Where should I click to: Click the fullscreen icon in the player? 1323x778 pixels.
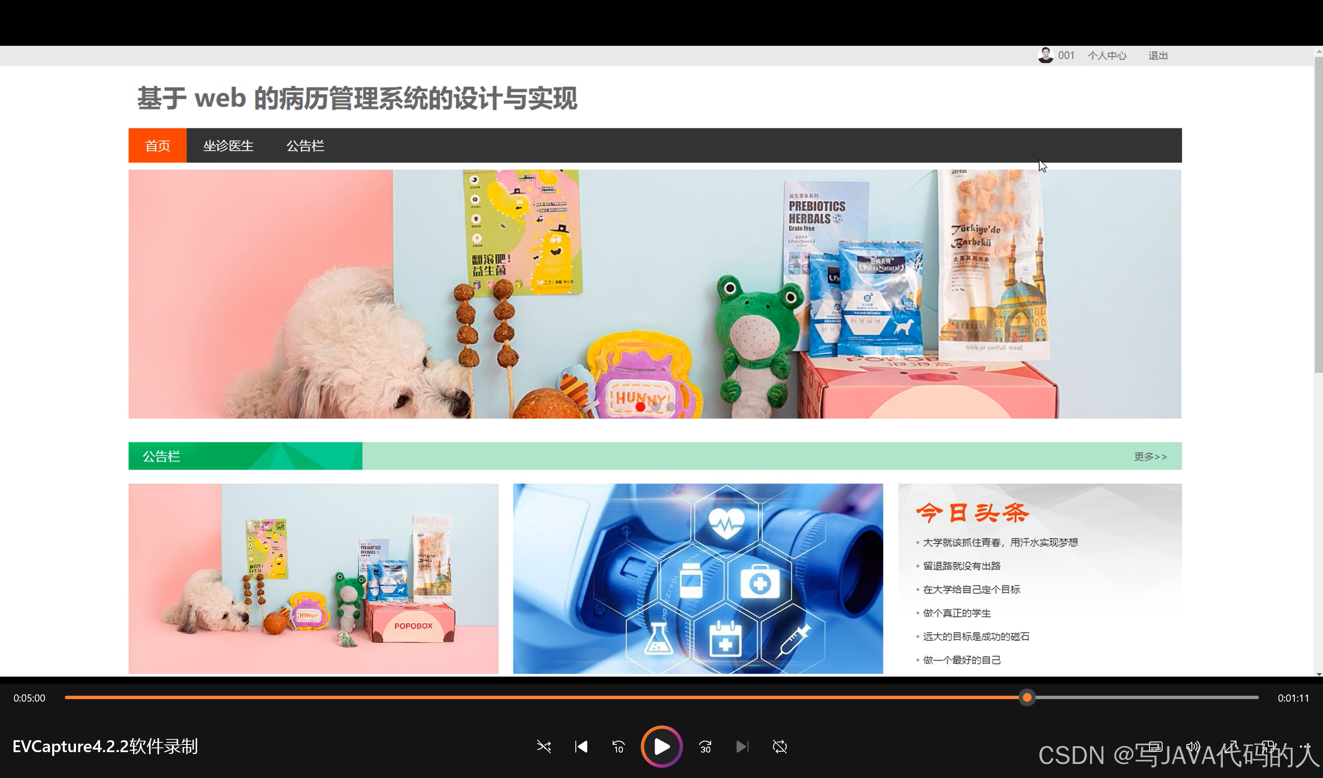(1232, 747)
